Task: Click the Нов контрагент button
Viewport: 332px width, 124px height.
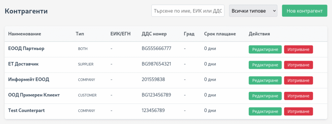Action: click(x=304, y=11)
